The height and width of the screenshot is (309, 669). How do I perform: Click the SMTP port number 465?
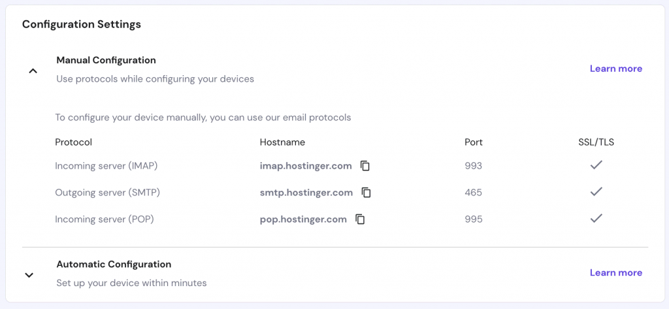click(x=473, y=193)
